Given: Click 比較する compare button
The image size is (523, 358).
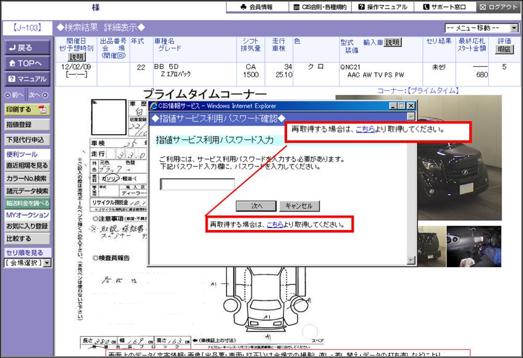Looking at the screenshot, I should (27, 239).
